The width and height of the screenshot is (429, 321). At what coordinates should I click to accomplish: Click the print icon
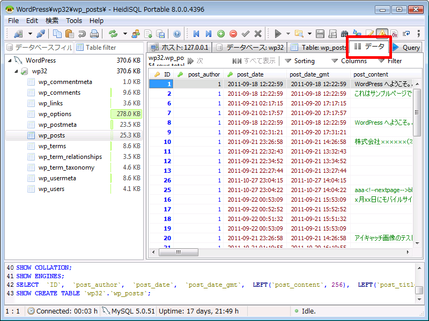pyautogui.click(x=94, y=34)
